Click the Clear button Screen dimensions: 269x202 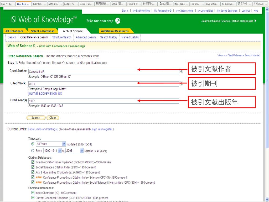[53, 118]
